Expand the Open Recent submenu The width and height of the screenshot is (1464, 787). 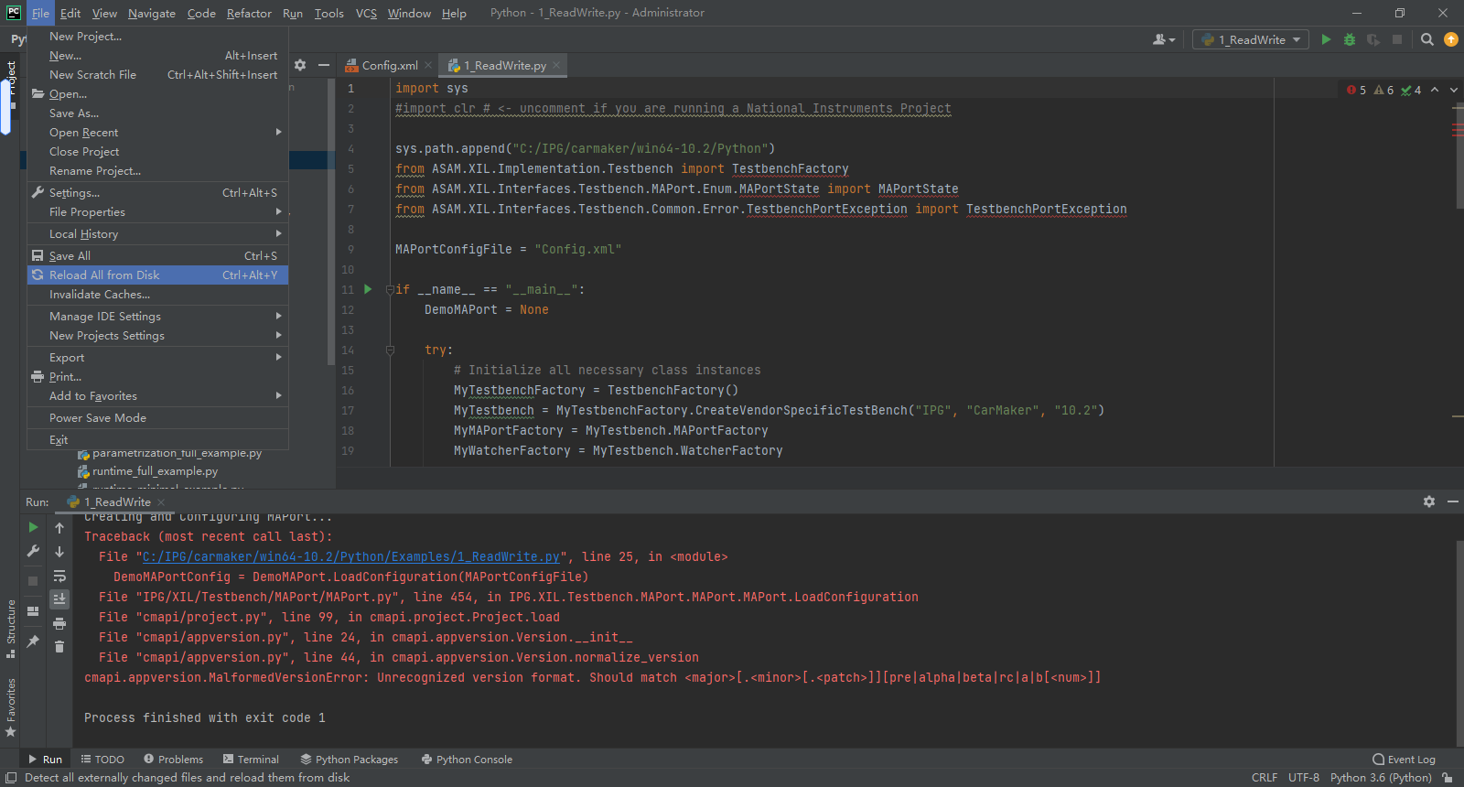[x=157, y=133]
